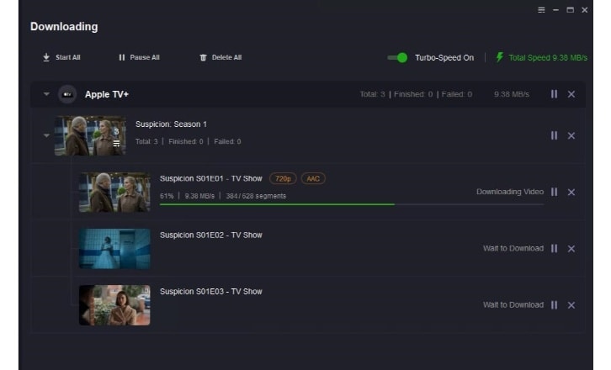Pause Suspicion Season 1 downloads
The width and height of the screenshot is (611, 370).
tap(554, 135)
